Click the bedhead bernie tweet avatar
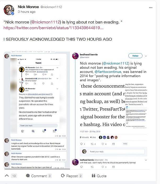 click(75, 56)
